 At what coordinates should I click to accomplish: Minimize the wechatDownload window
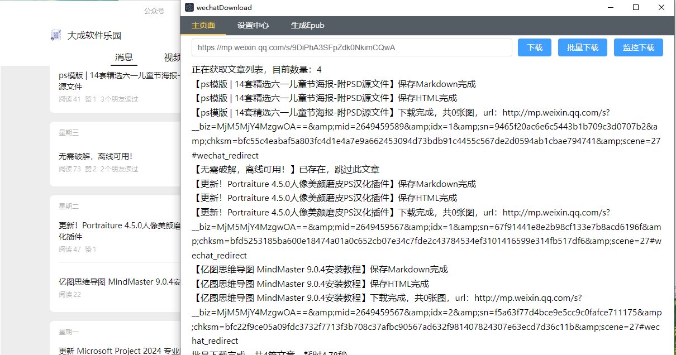pyautogui.click(x=610, y=8)
